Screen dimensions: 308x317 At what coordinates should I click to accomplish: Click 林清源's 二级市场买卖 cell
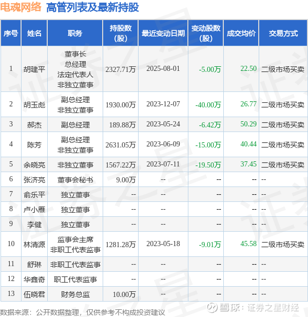[x=283, y=245]
